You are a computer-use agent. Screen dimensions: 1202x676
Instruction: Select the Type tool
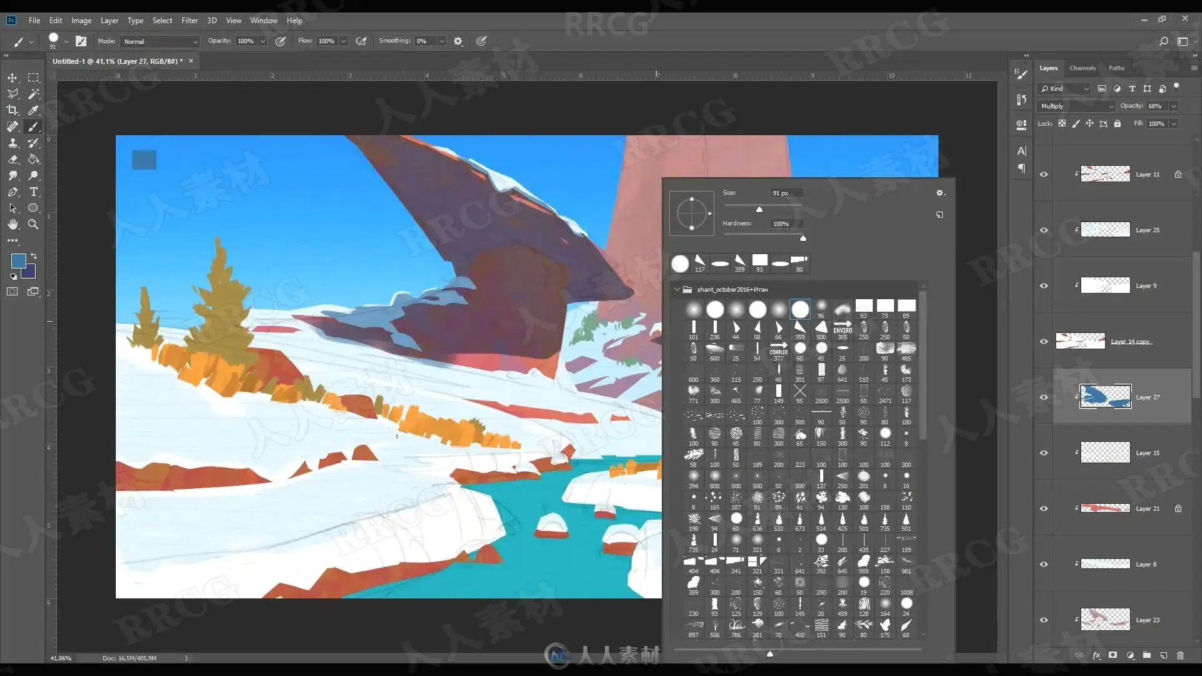click(33, 192)
